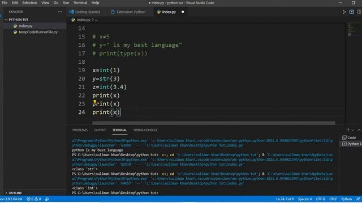Select the Python Debug terminal instance
362x203 pixels.
(352, 144)
